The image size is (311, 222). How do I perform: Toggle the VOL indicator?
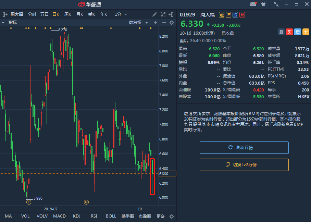tap(25, 216)
